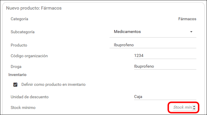Select the Medicamentos value in Subcategoría
207x115 pixels.
(127, 32)
